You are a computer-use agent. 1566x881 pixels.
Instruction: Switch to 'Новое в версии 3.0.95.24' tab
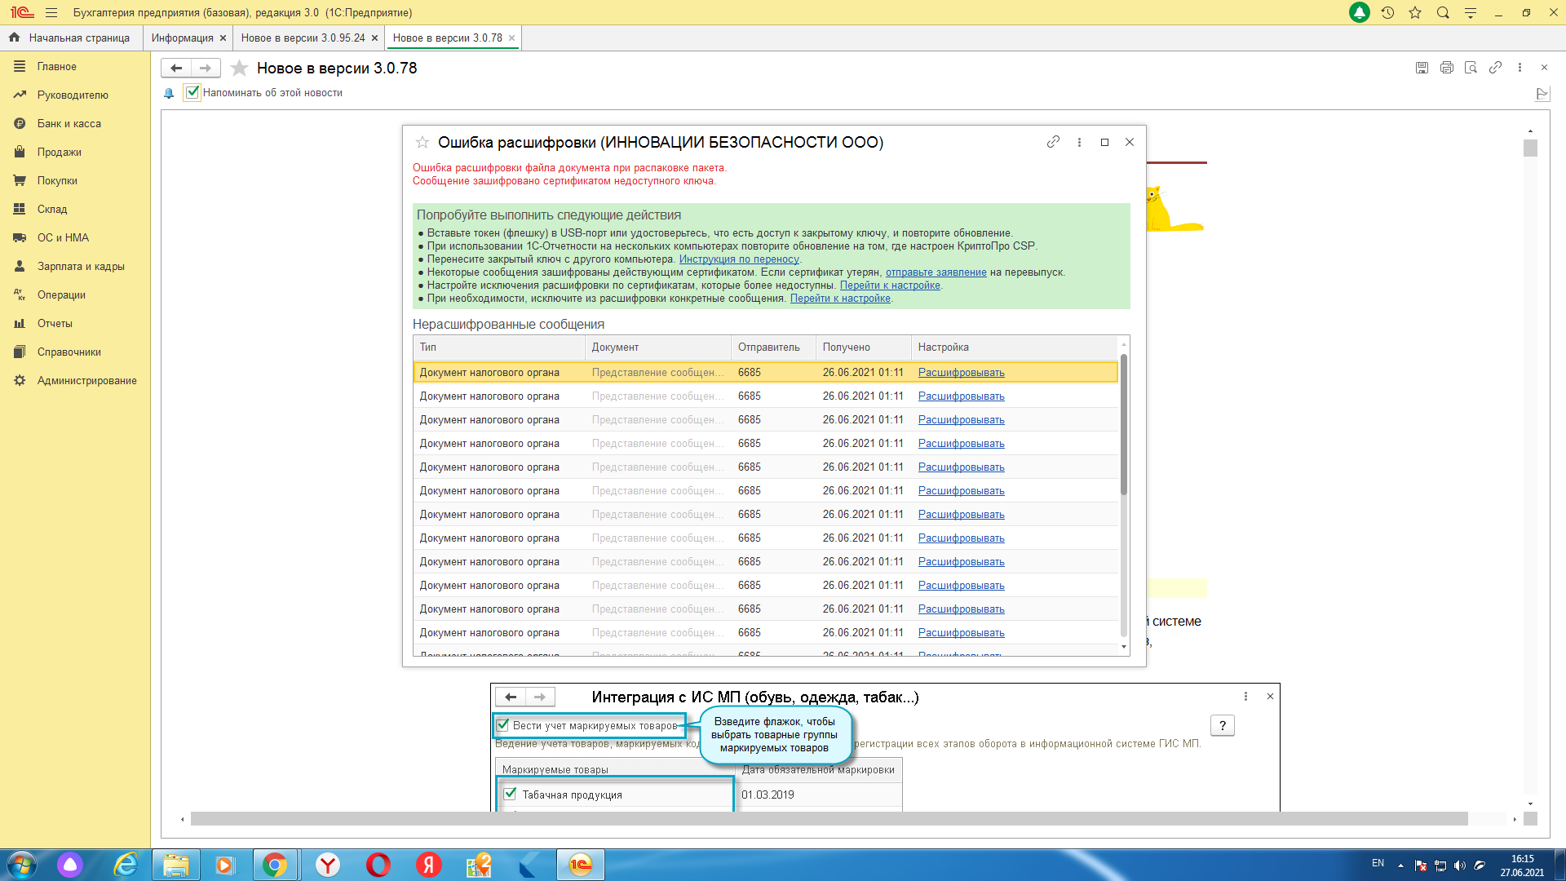tap(303, 38)
